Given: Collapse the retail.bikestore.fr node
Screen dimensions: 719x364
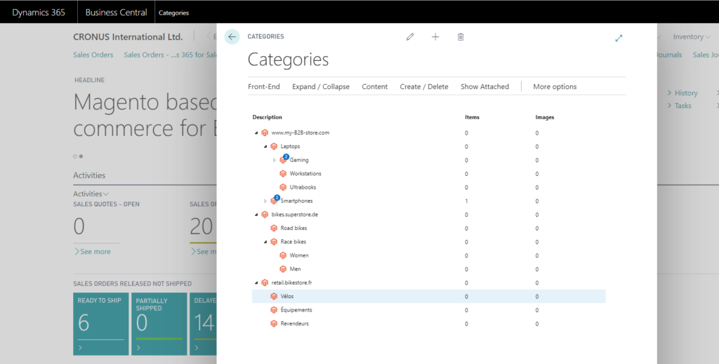Looking at the screenshot, I should 256,283.
